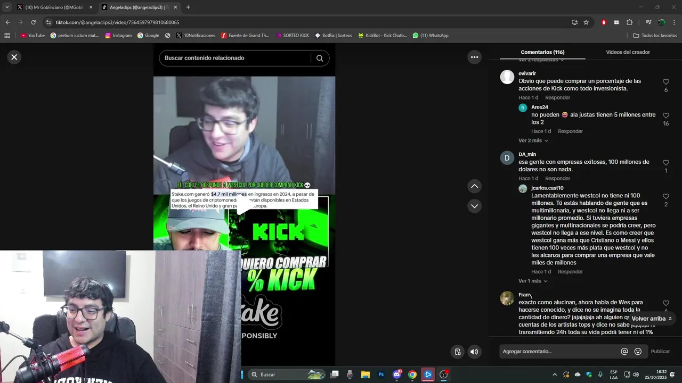This screenshot has width=682, height=383.
Task: Close the Angelaclips TikTok browser tab
Action: [x=175, y=7]
